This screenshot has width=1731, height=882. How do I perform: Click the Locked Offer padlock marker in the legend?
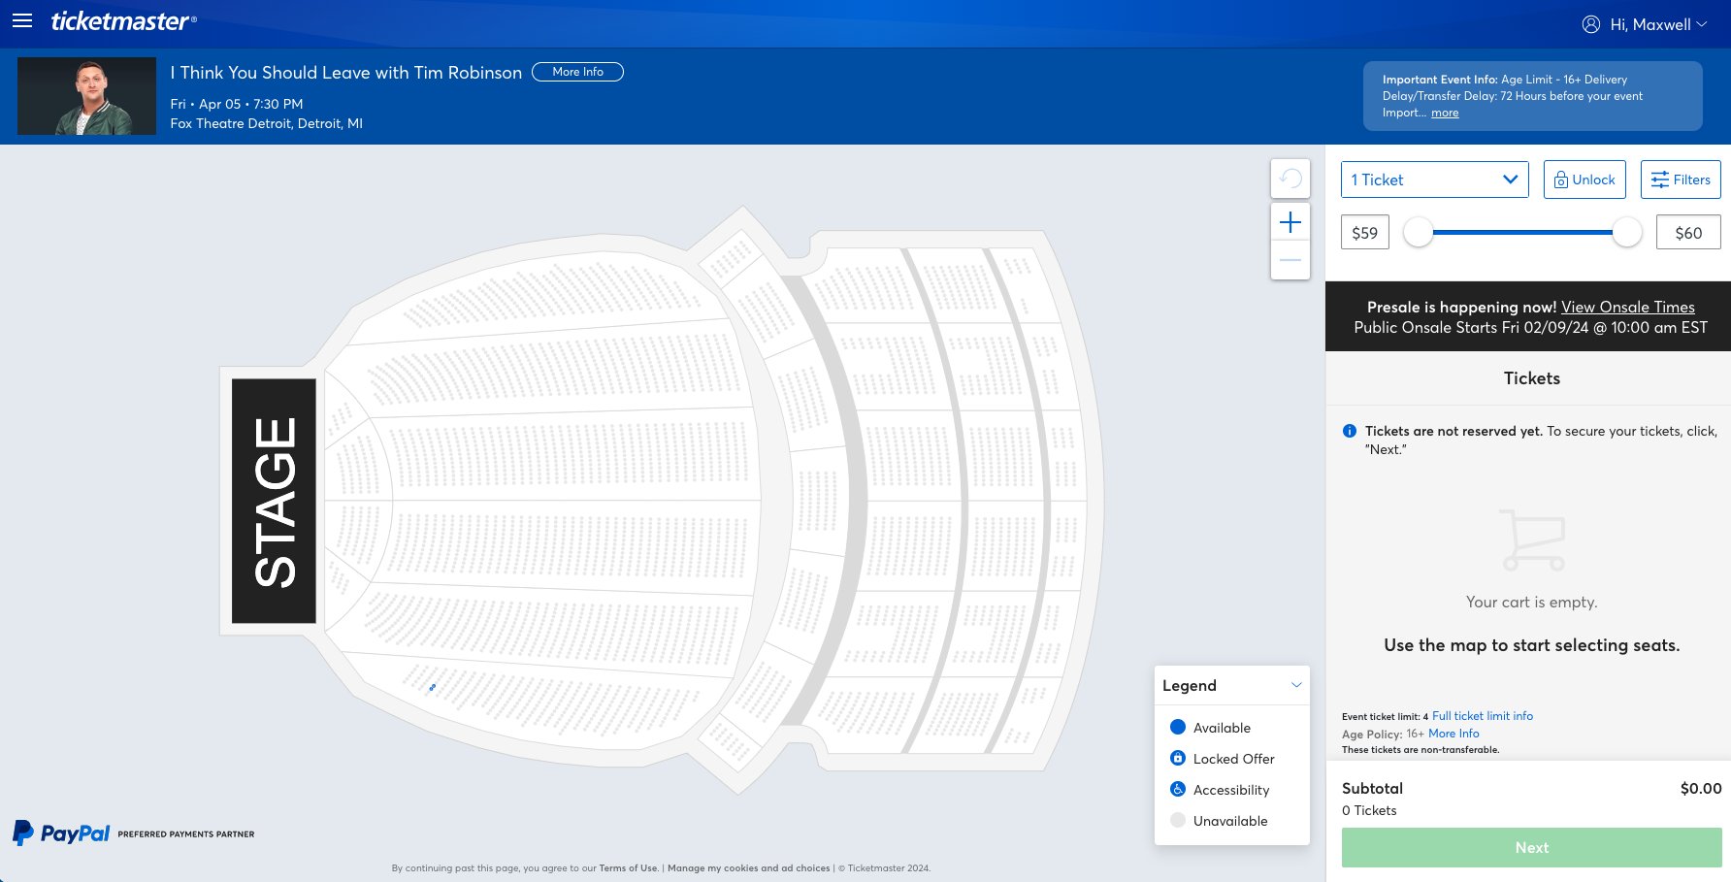coord(1177,758)
